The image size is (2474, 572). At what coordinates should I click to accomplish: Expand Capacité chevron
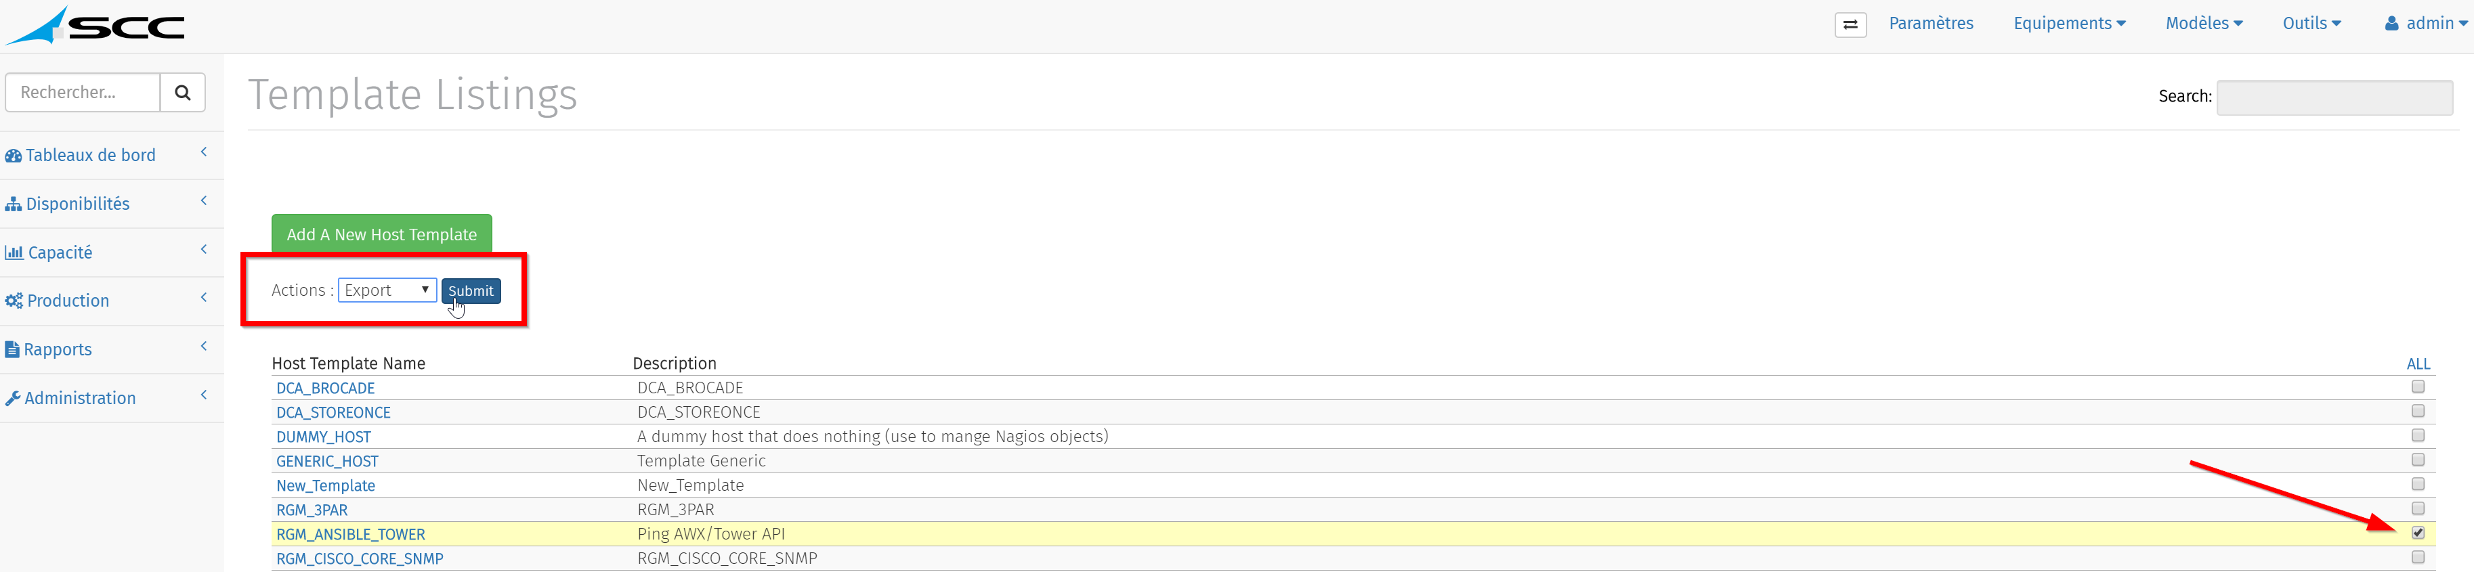204,250
